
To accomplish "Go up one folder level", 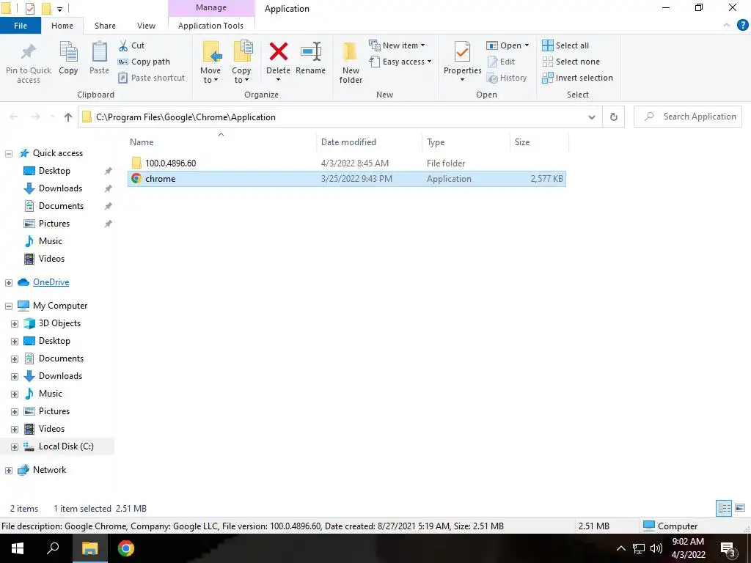I will tap(68, 117).
